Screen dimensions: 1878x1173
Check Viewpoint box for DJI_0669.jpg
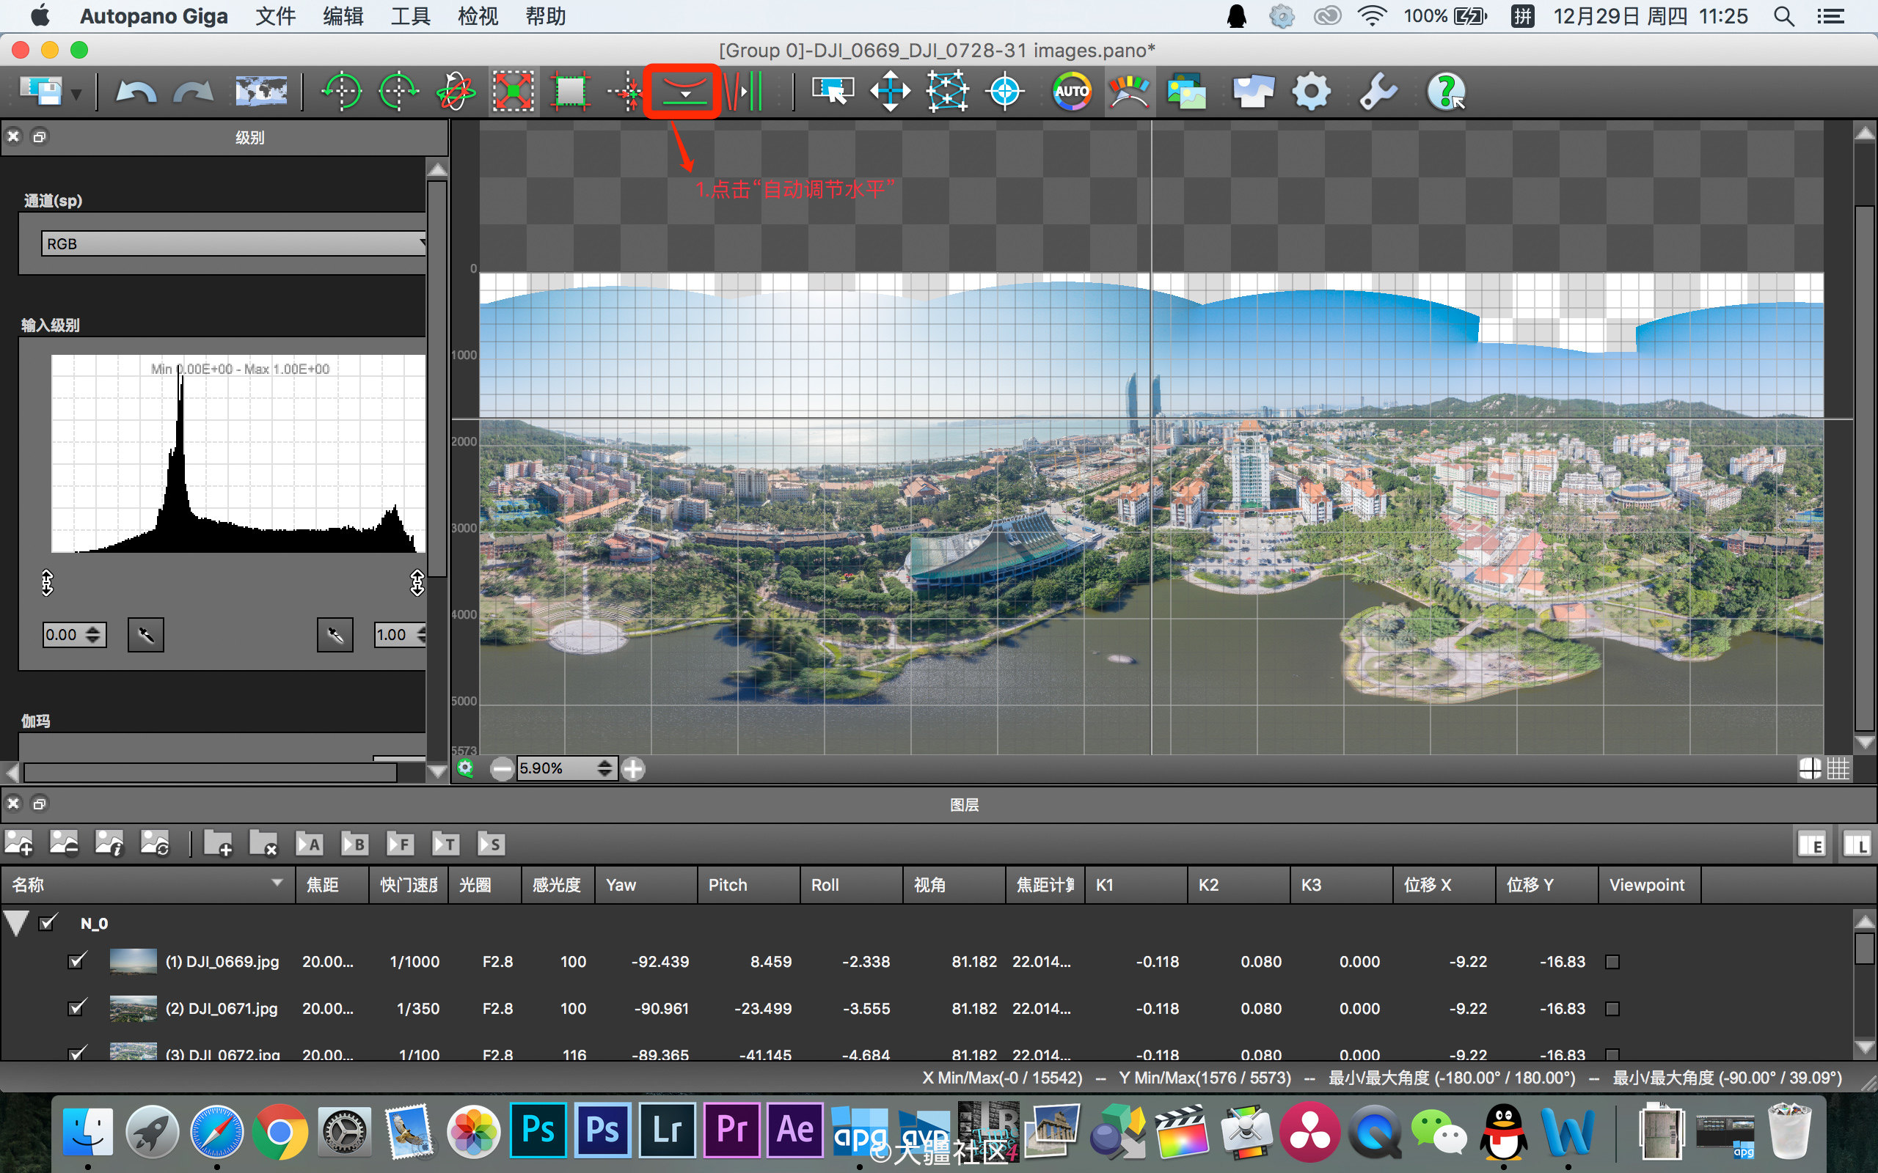click(1612, 962)
